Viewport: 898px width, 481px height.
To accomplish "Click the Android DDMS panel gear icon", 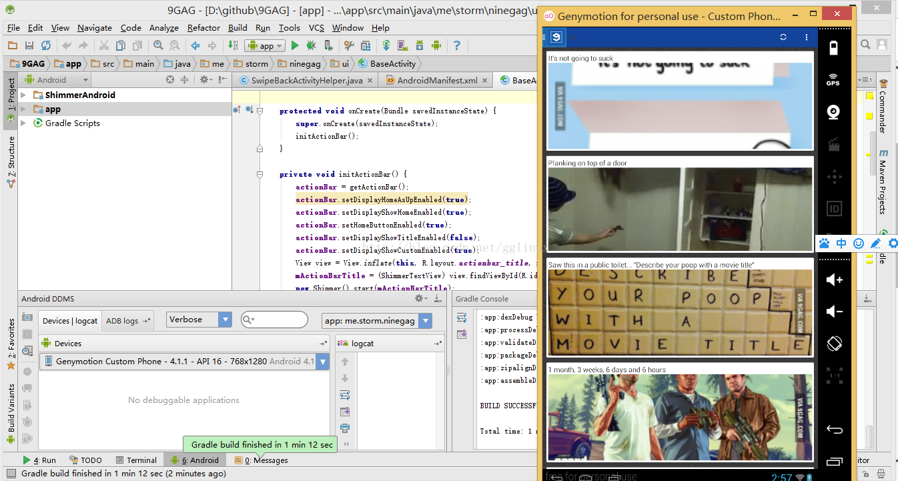I will coord(420,298).
